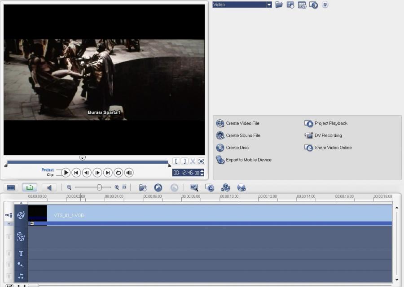Viewport: 404px width, 287px height.
Task: Click the greyed Redo icon
Action: [175, 187]
